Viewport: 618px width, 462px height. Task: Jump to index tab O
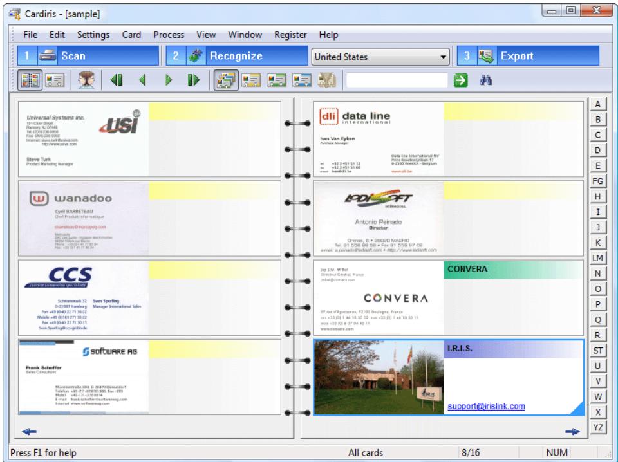598,289
